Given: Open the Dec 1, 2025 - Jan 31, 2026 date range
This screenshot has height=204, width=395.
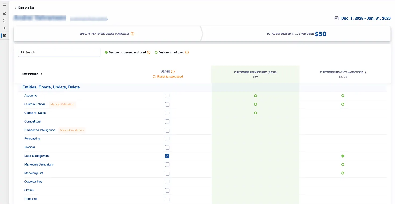Looking at the screenshot, I should [x=366, y=18].
